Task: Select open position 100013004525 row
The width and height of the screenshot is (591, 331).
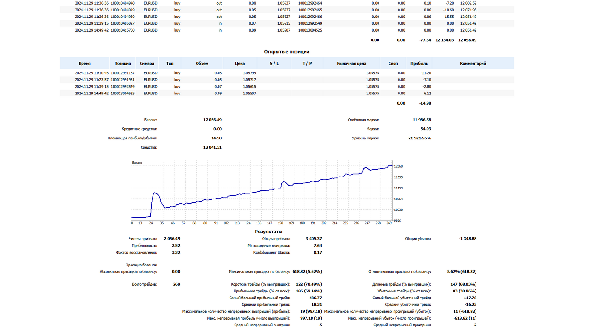Action: point(287,93)
